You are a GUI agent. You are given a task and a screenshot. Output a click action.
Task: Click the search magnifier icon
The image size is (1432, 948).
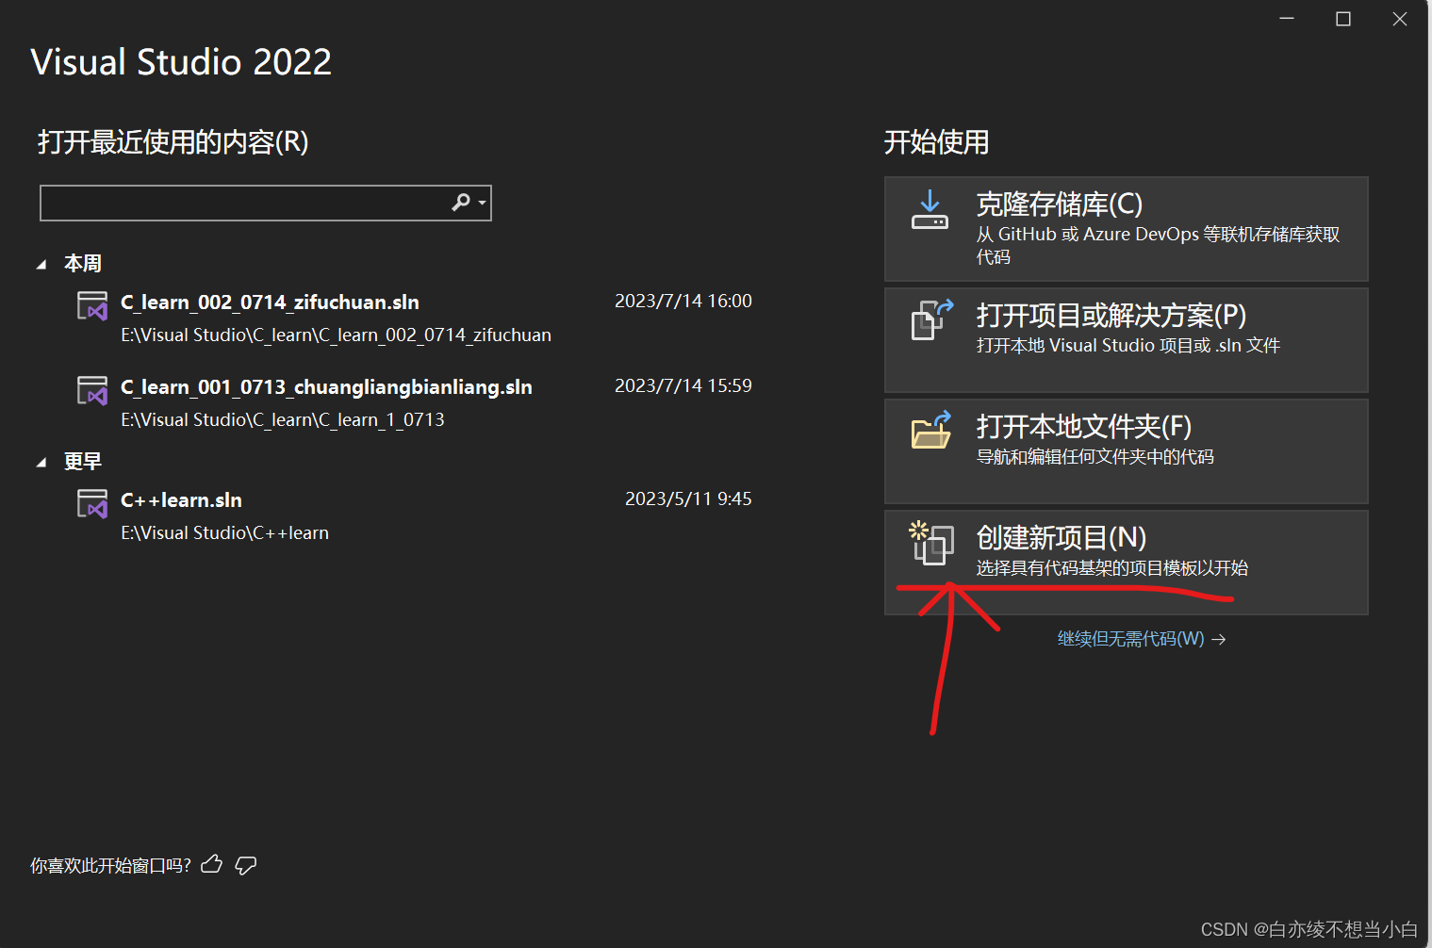[x=460, y=202]
